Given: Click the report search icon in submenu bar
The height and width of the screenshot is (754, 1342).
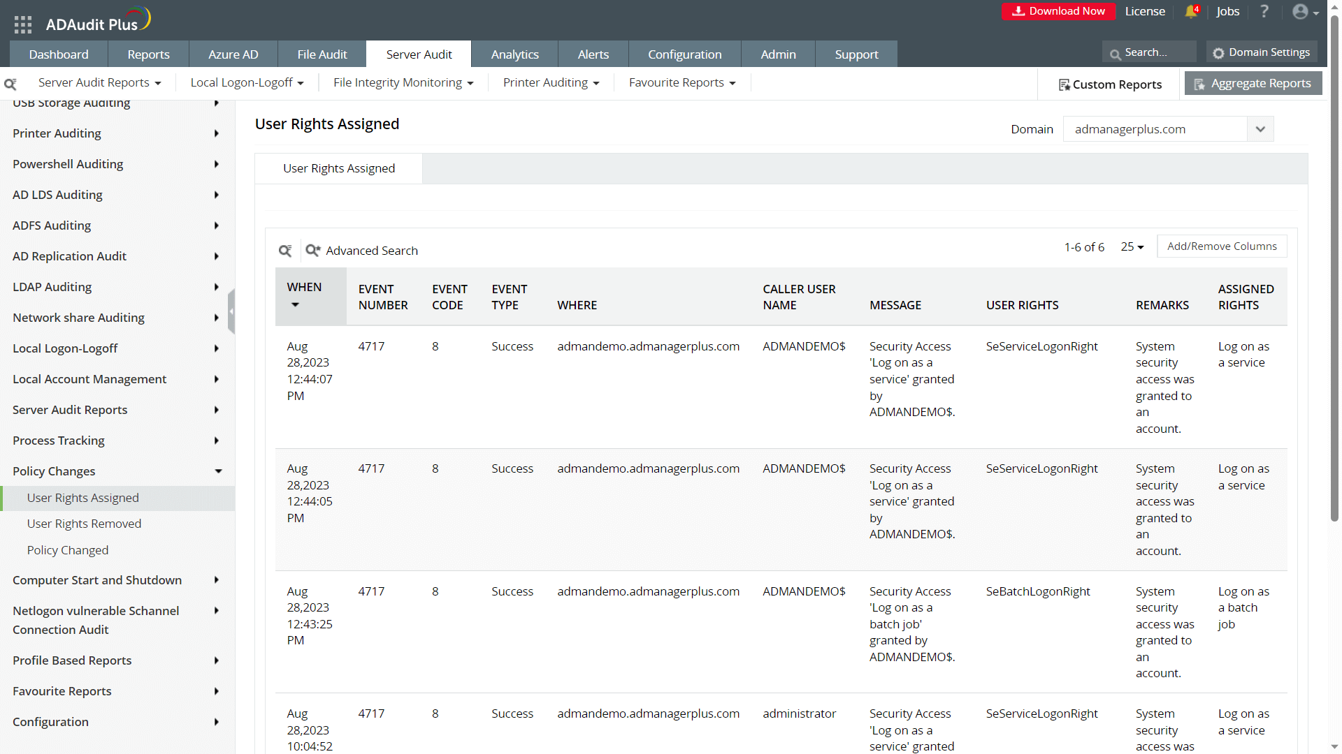Looking at the screenshot, I should [10, 84].
